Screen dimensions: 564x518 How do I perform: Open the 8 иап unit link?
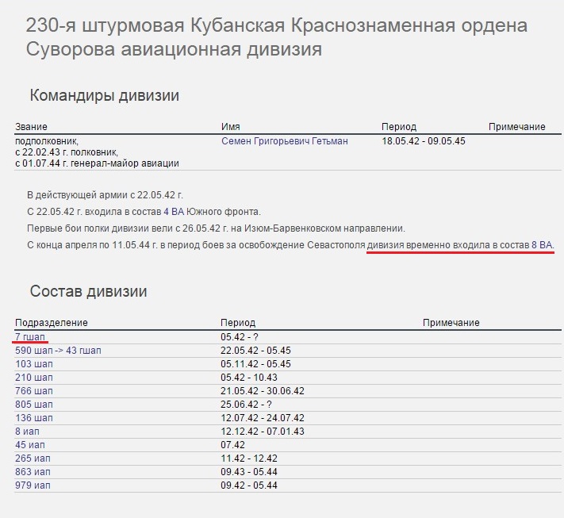point(27,432)
